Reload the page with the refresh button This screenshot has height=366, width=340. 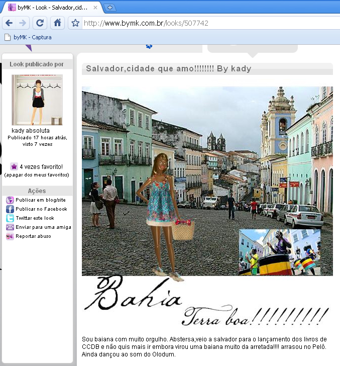[40, 23]
